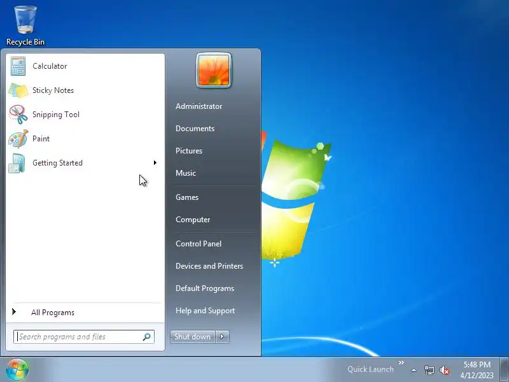Select the Paint text label

coord(41,139)
